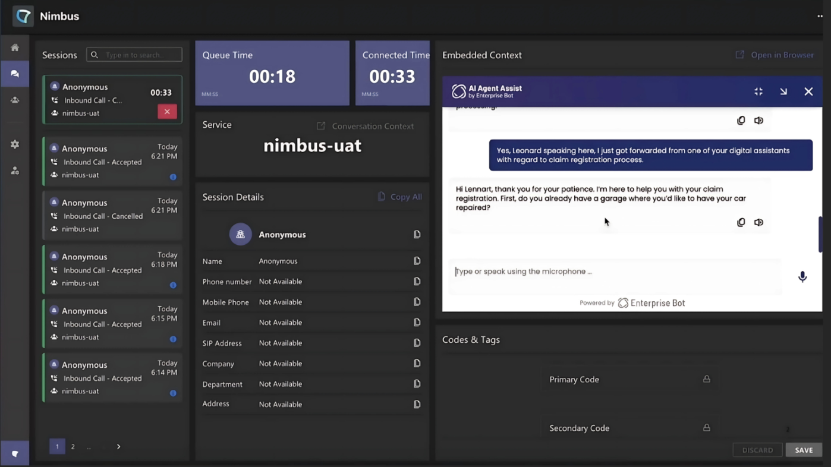Click next page arrow in sessions pagination
The width and height of the screenshot is (831, 467).
coord(118,447)
